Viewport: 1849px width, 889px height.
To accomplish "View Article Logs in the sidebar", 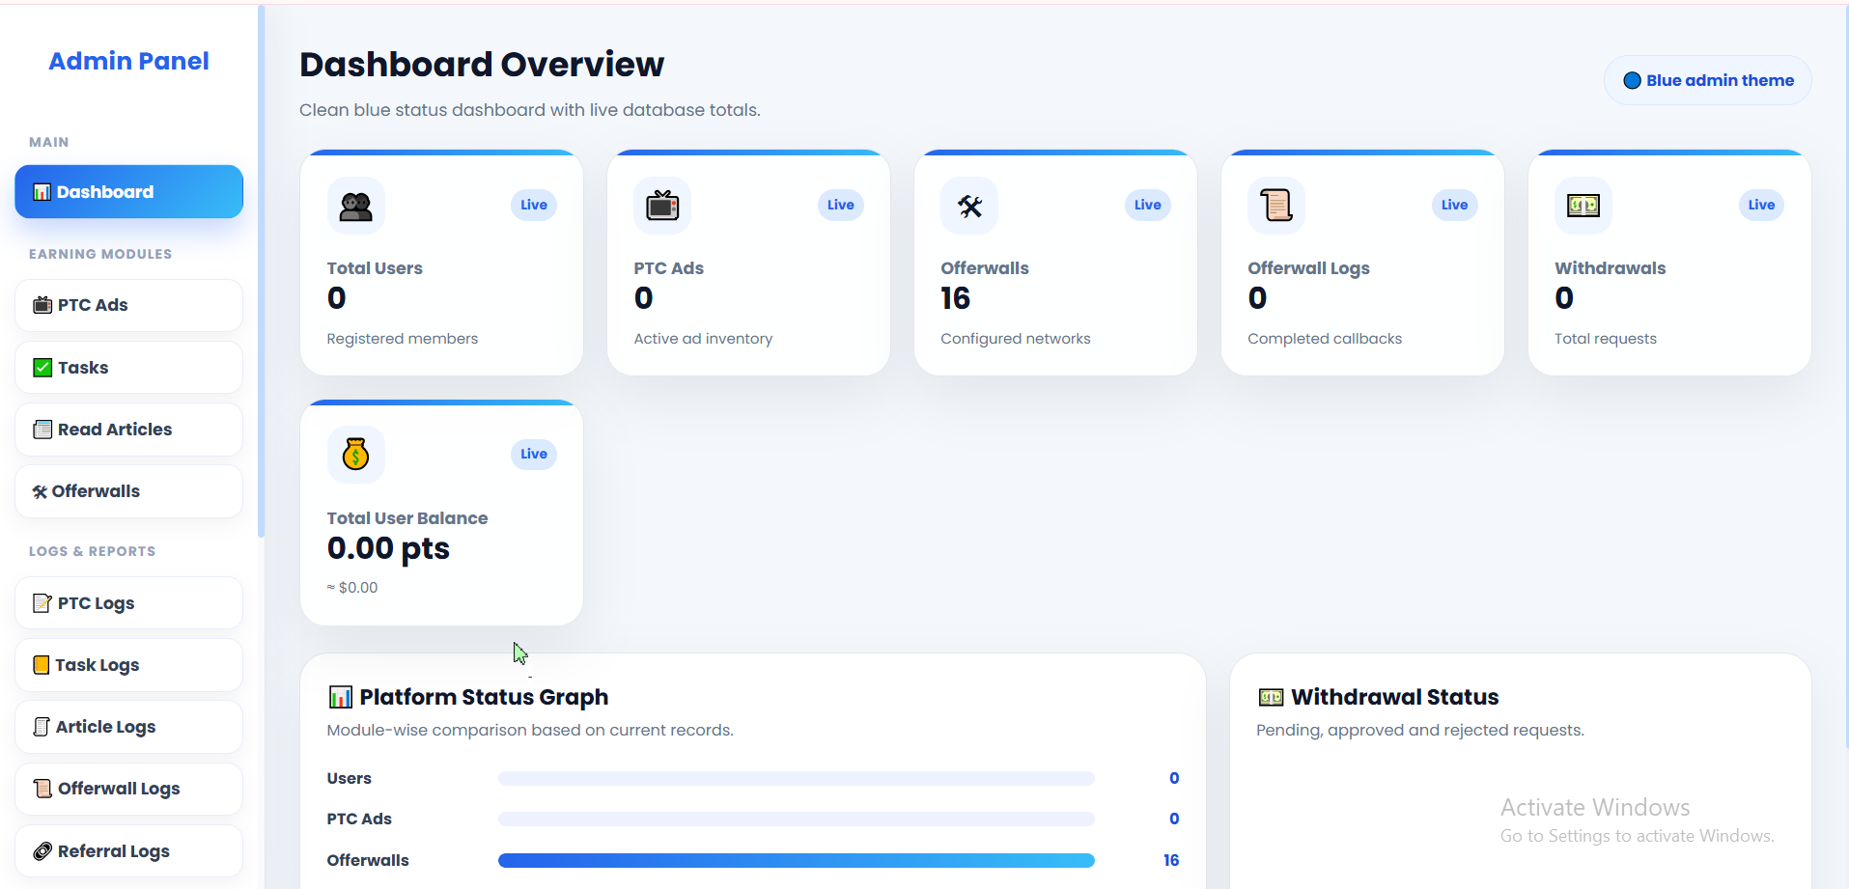I will point(128,727).
